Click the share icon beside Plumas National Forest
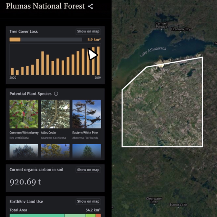 [x=91, y=6]
